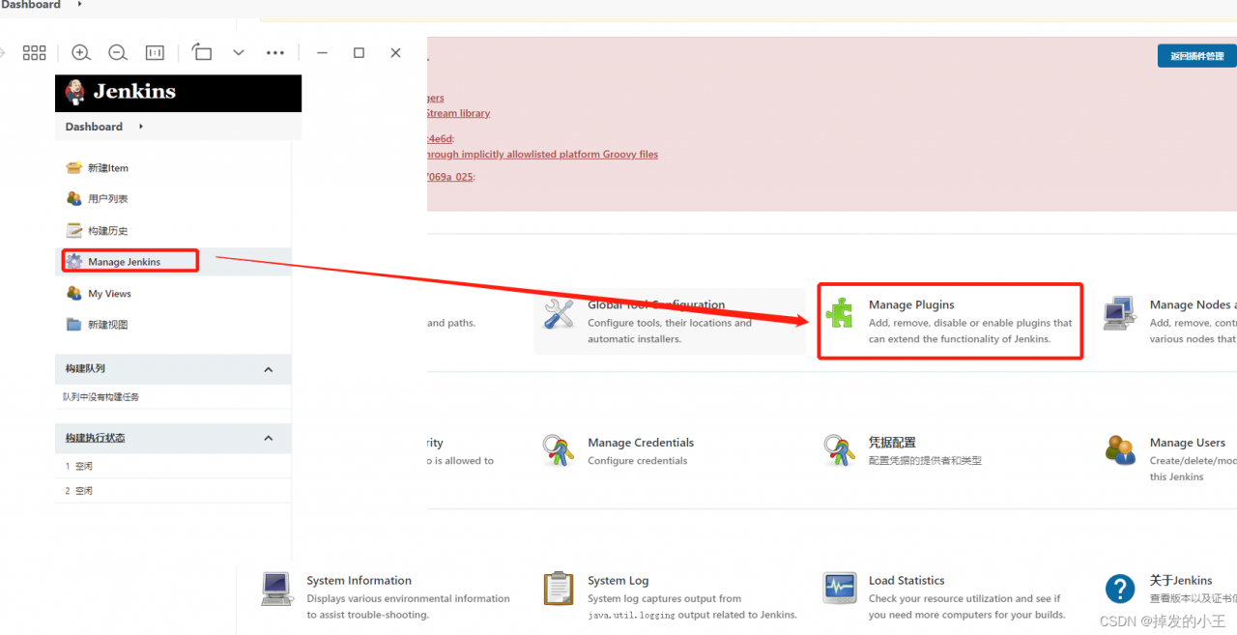
Task: Follow the 'Stream library' link
Action: click(x=458, y=113)
